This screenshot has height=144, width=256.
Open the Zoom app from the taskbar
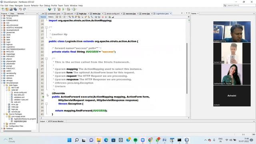[143, 140]
